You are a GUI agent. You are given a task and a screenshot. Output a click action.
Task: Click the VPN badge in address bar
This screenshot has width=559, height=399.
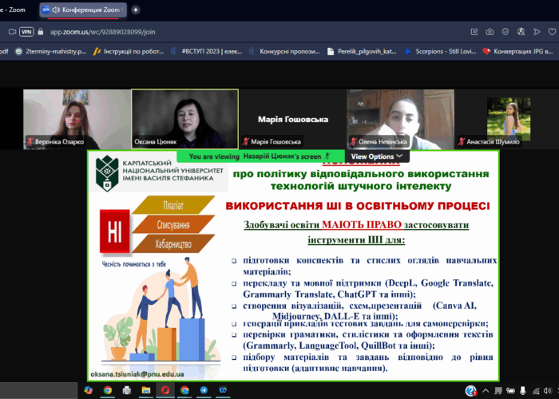click(x=26, y=31)
